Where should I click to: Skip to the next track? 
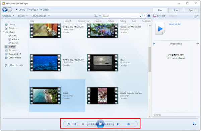109,124
